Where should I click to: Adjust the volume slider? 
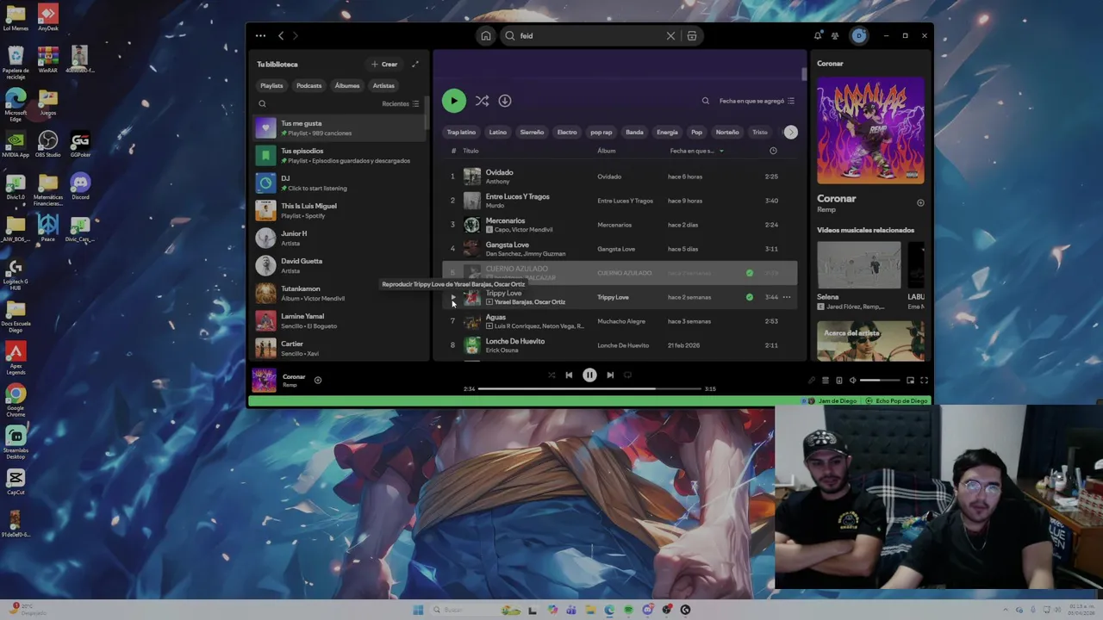tap(879, 381)
